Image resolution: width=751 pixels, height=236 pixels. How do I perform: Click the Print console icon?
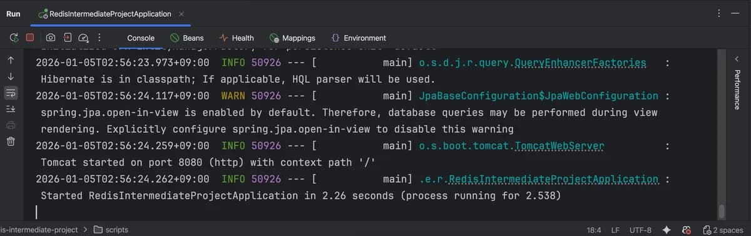pos(11,125)
